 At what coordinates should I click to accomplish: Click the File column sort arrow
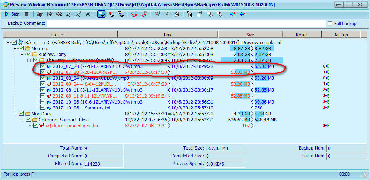pyautogui.click(x=62, y=35)
